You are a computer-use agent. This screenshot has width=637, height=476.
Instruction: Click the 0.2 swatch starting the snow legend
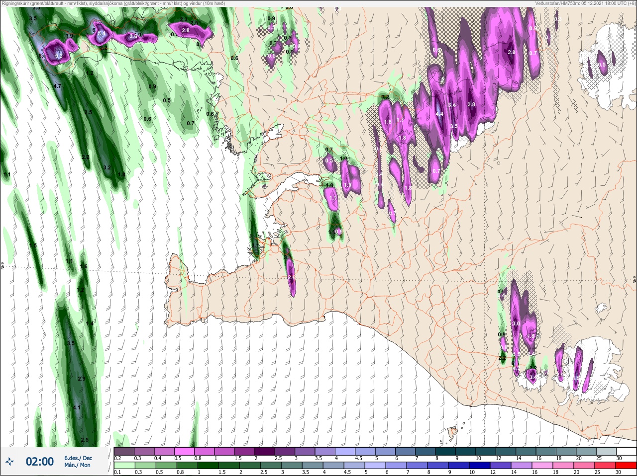[124, 451]
